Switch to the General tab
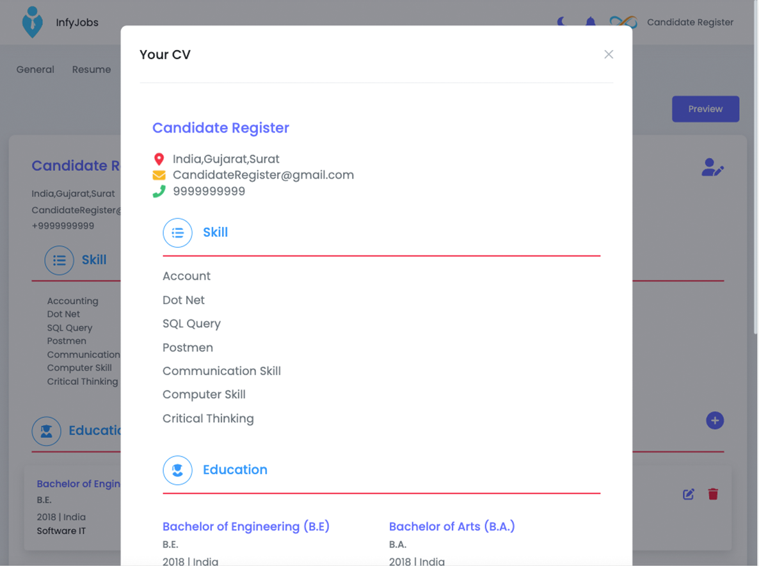 pyautogui.click(x=35, y=69)
